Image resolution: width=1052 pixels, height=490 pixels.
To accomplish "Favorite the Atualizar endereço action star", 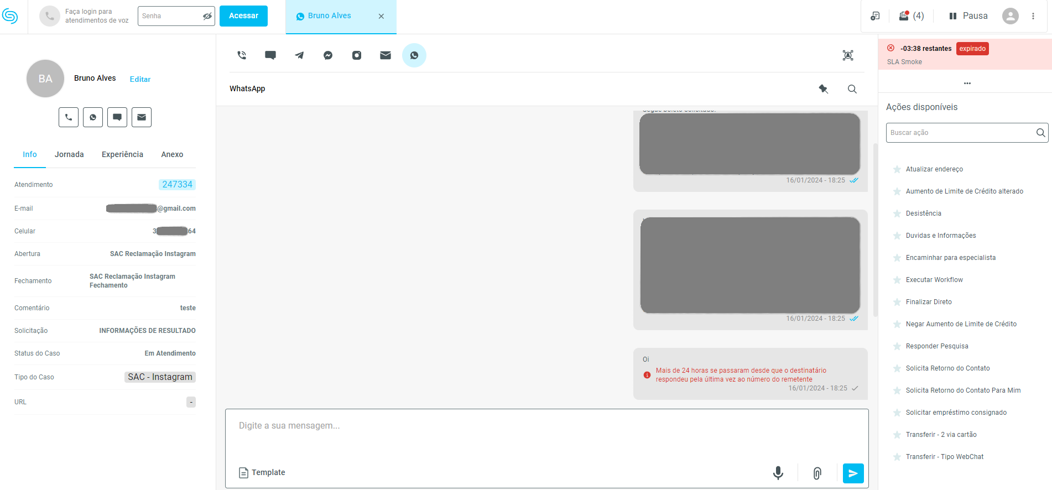I will tap(897, 169).
